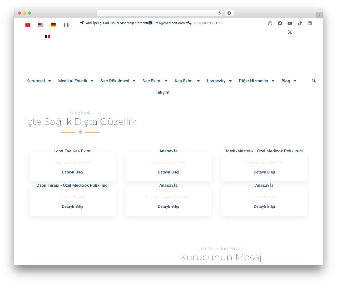This screenshot has height=285, width=337.
Task: Click the Medikalestetik - Özel Medlook image link
Action: (264, 151)
